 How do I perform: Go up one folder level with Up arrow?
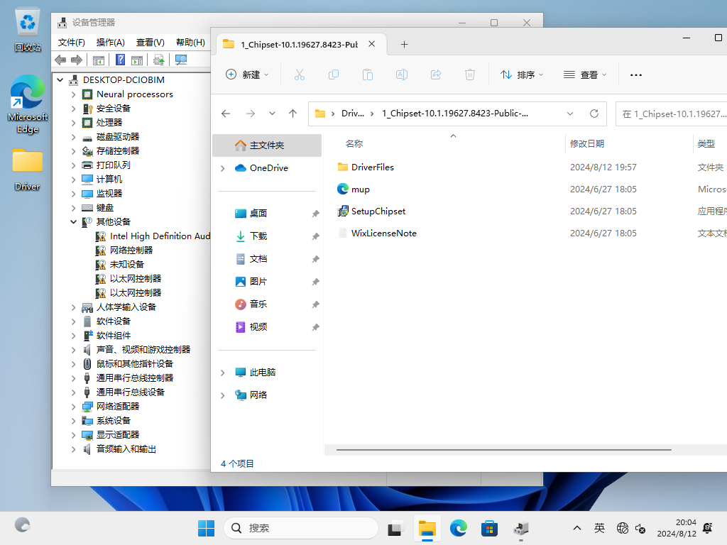[293, 114]
